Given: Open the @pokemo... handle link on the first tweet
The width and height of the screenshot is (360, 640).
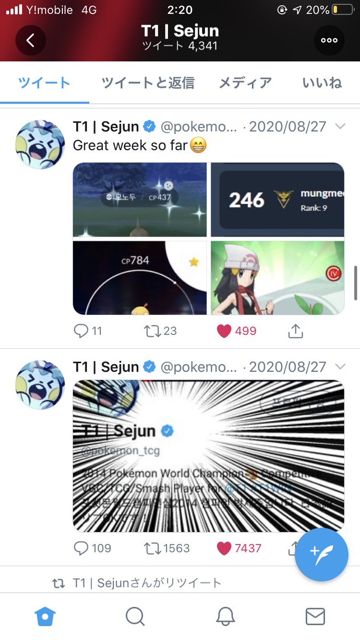Looking at the screenshot, I should coord(198,127).
